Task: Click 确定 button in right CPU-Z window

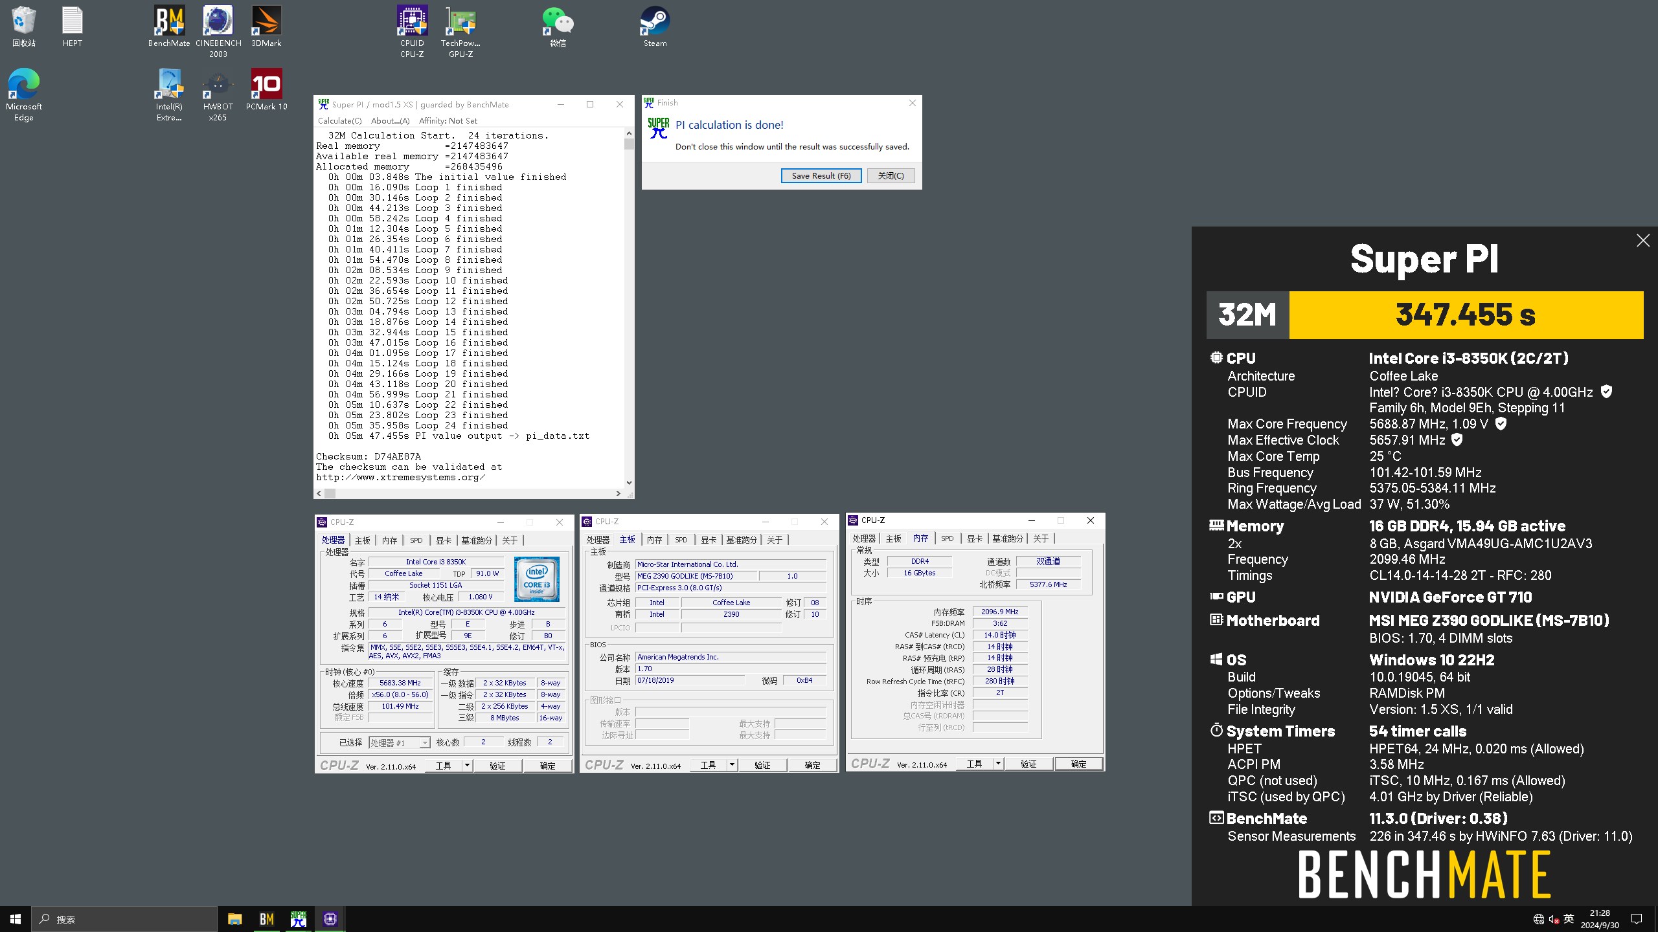Action: click(x=1078, y=764)
